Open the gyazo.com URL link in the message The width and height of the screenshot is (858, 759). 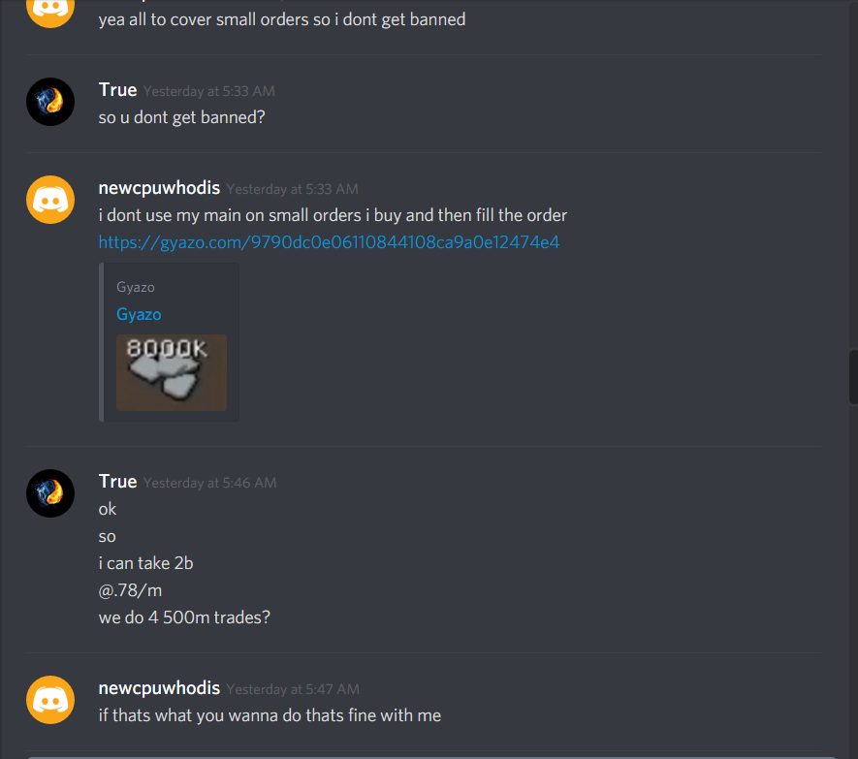(329, 242)
